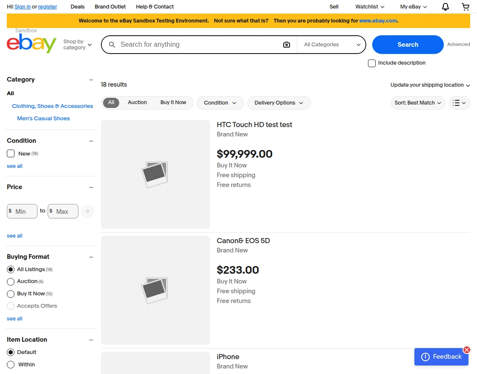This screenshot has width=477, height=374.
Task: Open the Sell page link
Action: tap(334, 7)
